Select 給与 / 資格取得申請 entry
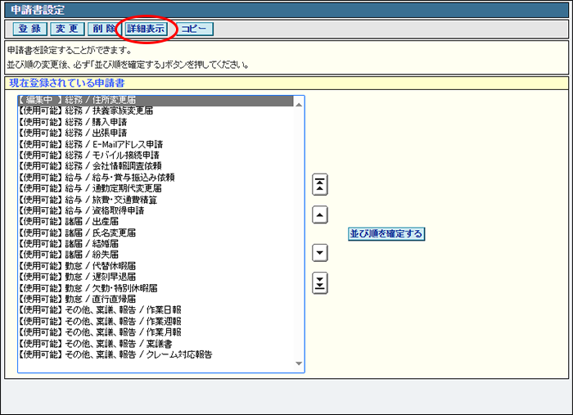573x415 pixels. coord(156,211)
